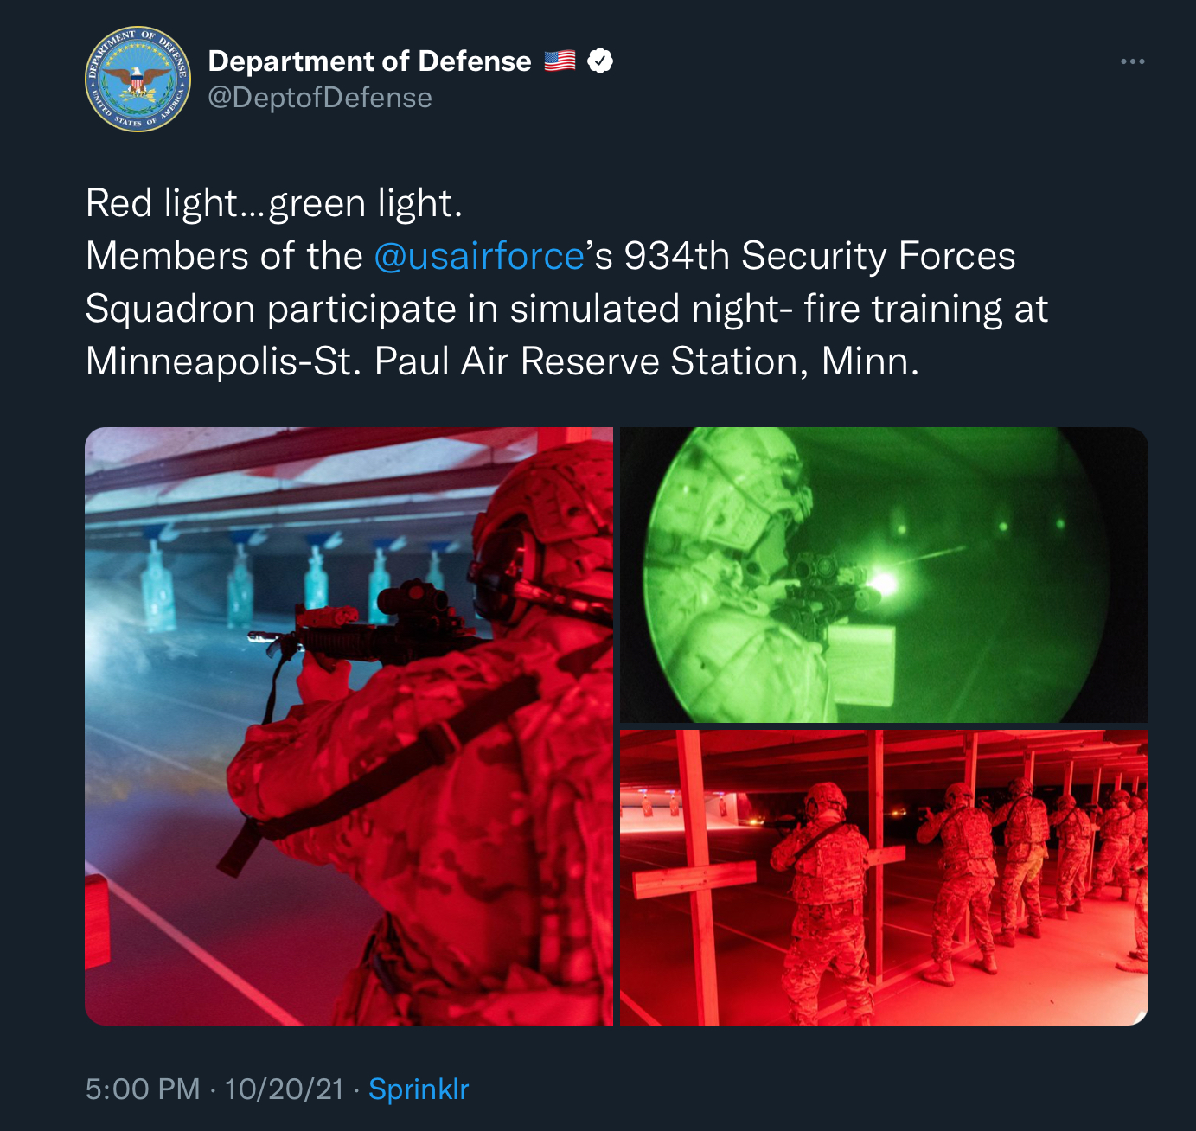Open the "Department of Defense" display name

point(370,61)
